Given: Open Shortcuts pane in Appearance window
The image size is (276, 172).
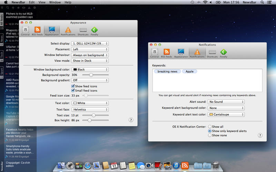Looking at the screenshot, I should 83,31.
